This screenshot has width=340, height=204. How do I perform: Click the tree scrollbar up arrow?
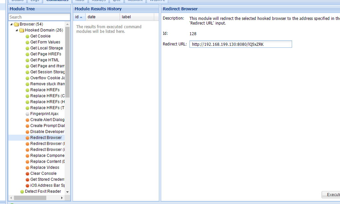point(68,24)
